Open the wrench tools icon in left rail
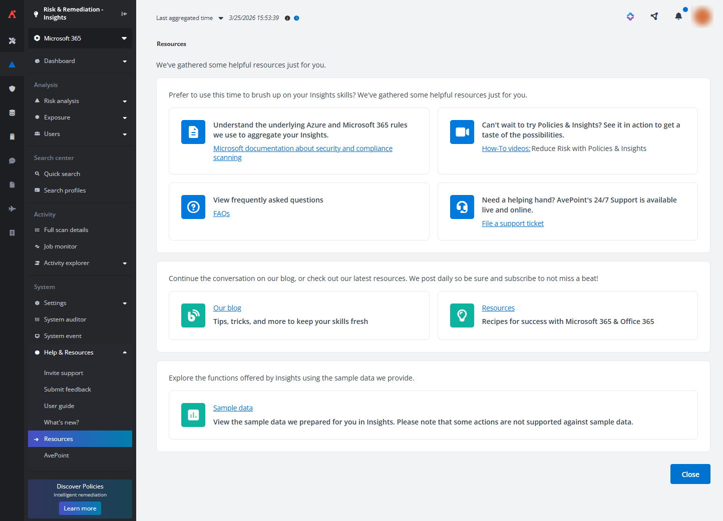The height and width of the screenshot is (521, 723). click(12, 40)
